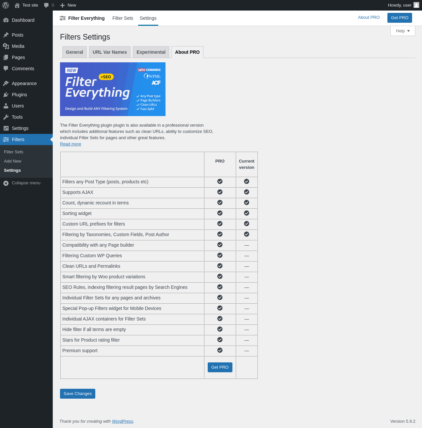Viewport: 422px width, 428px height.
Task: Click PRO checkmark for Clean URLs and Permalinks
Action: [220, 266]
